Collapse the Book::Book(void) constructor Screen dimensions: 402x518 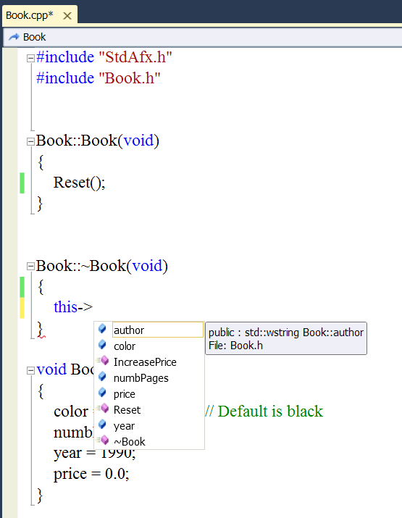pyautogui.click(x=30, y=142)
